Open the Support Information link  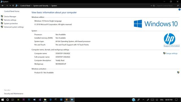click(x=172, y=46)
